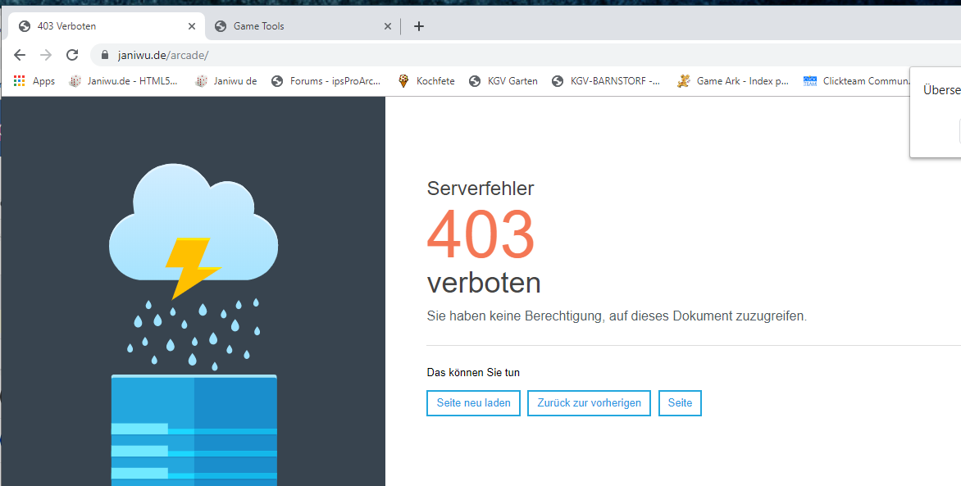The image size is (961, 486).
Task: Open the Janiwu.de - HTML5 bookmark
Action: [124, 81]
